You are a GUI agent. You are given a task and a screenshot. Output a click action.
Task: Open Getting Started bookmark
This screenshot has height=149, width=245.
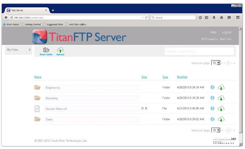point(31,25)
